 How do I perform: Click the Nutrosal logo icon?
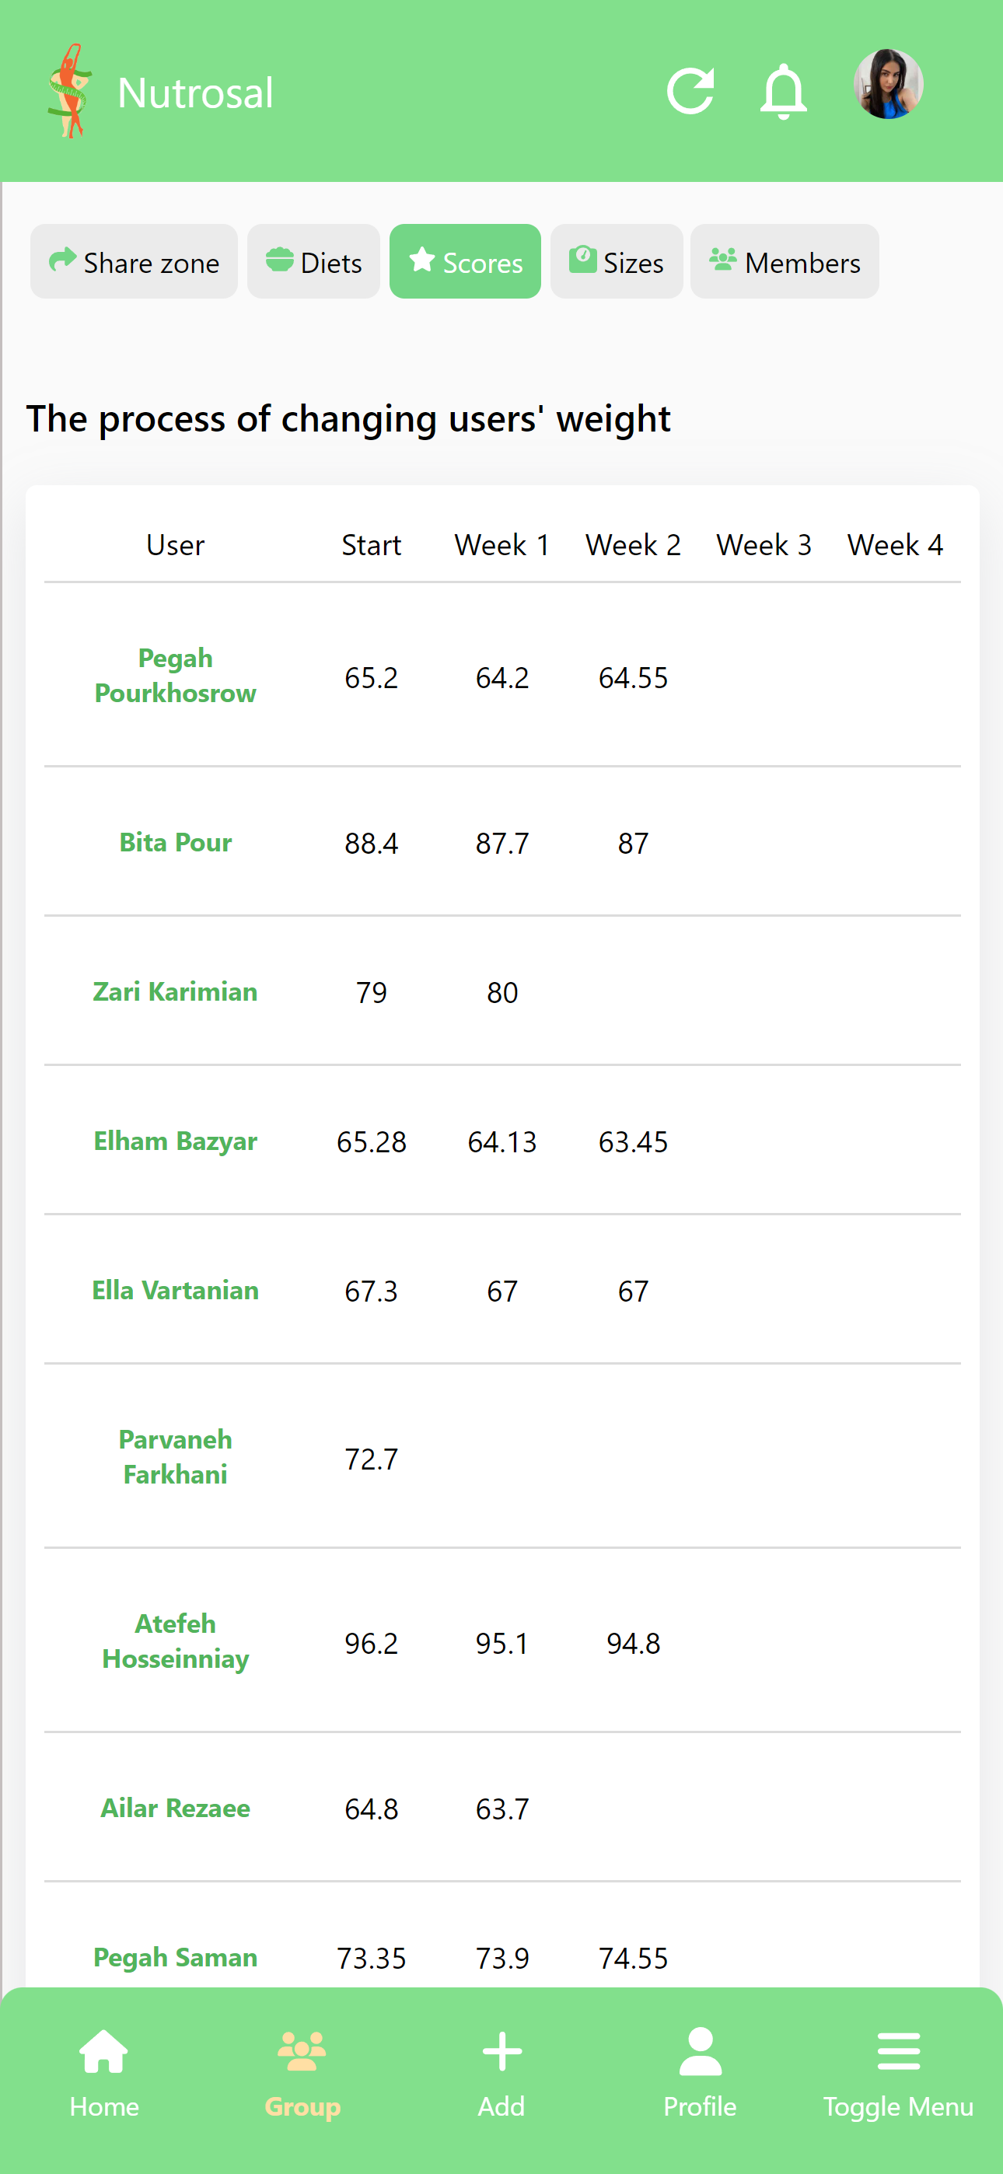69,91
